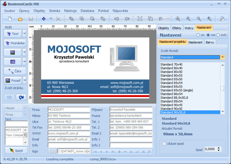Enable the Ukázat spad checkbox
The height and width of the screenshot is (164, 231).
pos(164,144)
